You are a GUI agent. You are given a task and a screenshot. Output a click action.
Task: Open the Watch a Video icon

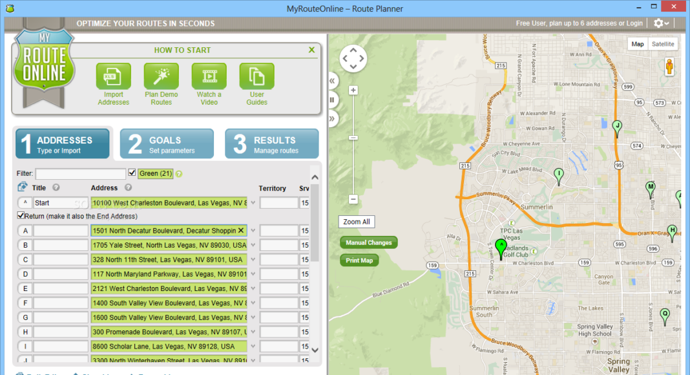(x=209, y=77)
